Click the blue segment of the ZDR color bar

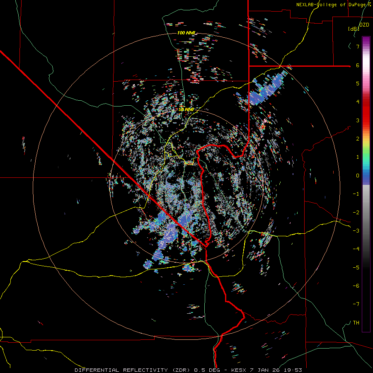point(366,176)
